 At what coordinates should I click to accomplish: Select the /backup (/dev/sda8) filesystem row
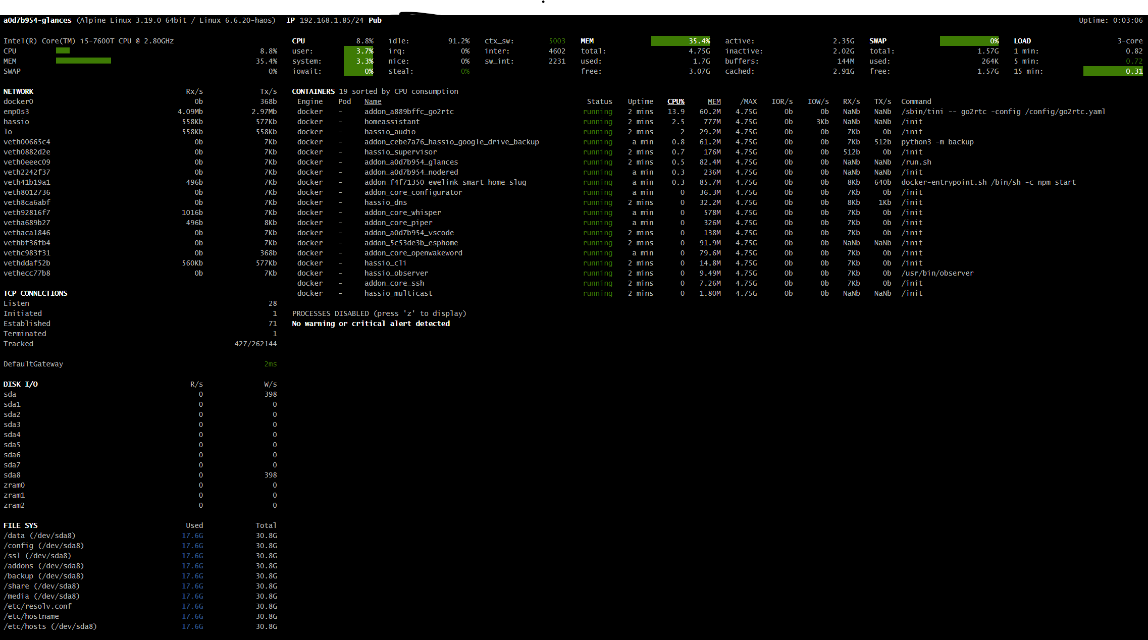[x=140, y=576]
